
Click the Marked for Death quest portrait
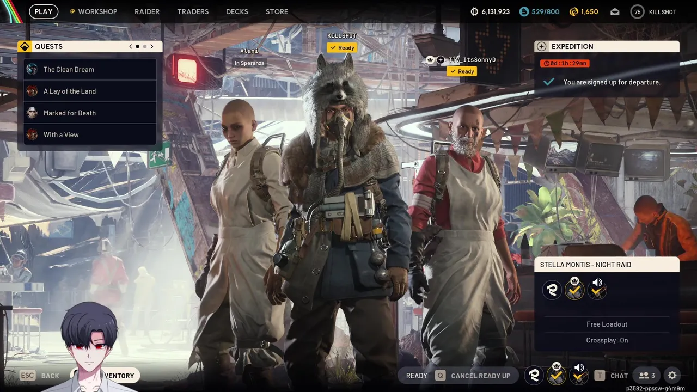[x=32, y=113]
